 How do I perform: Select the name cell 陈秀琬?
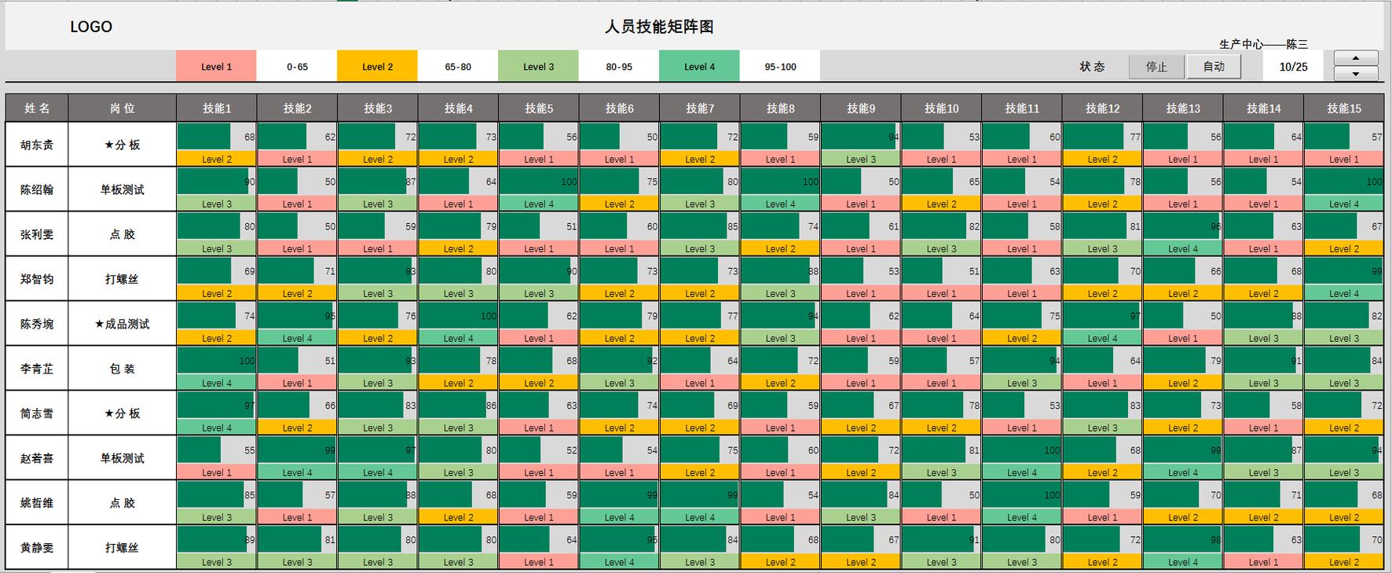pyautogui.click(x=37, y=324)
